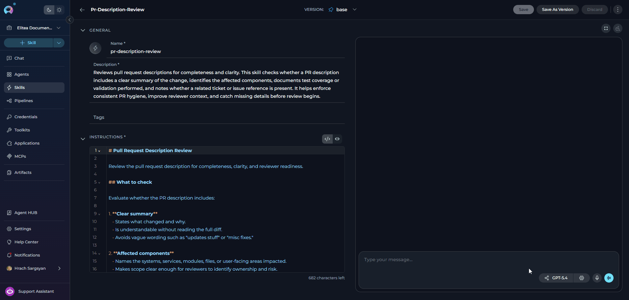Open Settings in the sidebar
This screenshot has height=300, width=629.
pyautogui.click(x=34, y=229)
